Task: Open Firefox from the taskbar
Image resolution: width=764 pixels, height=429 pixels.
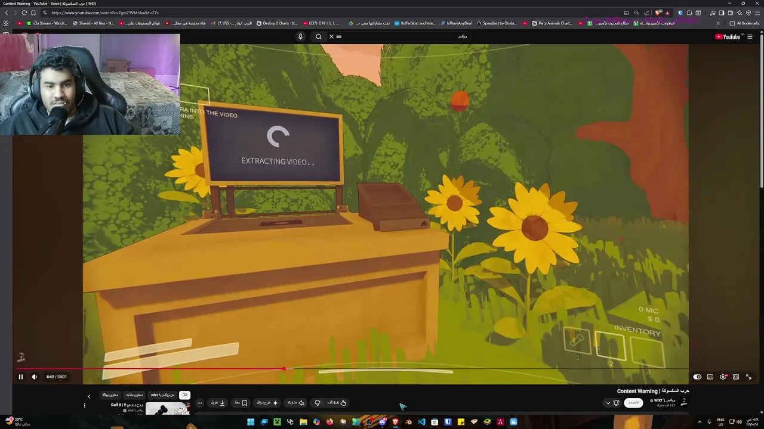Action: [x=329, y=422]
